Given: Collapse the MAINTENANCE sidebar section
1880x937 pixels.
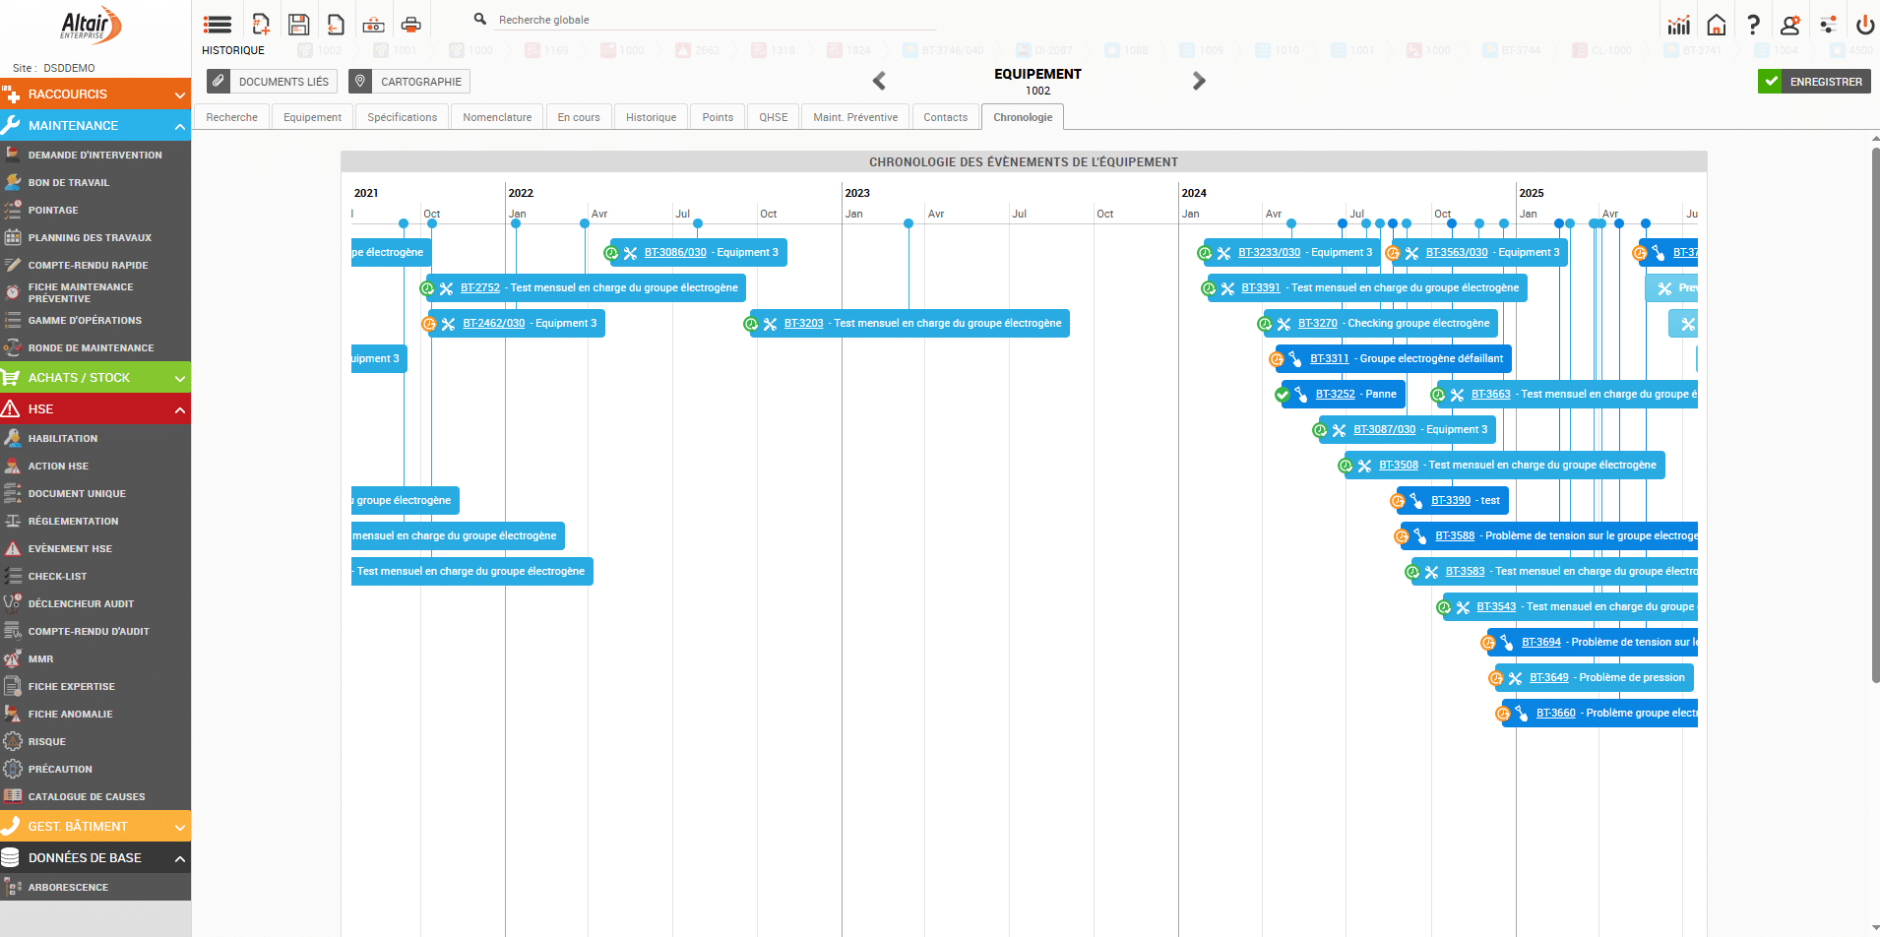Looking at the screenshot, I should tap(180, 126).
